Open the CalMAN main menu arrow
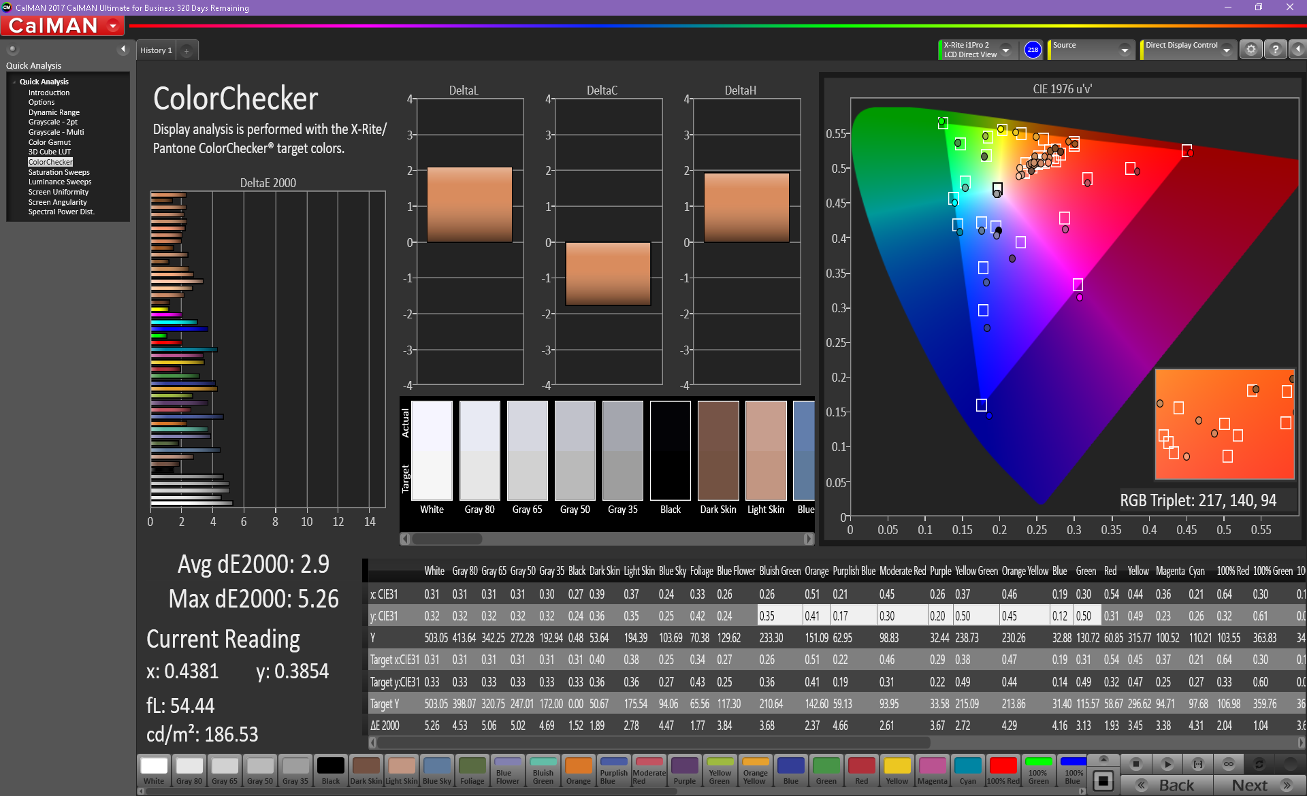Screen dimensions: 1307x796 coord(113,26)
